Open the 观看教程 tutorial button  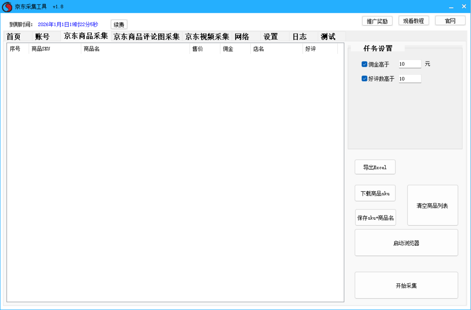tap(413, 21)
